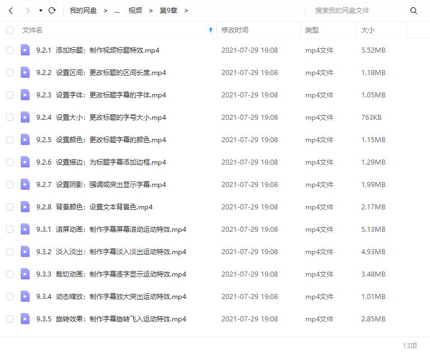Sort by 修改时间 column header

click(x=235, y=30)
